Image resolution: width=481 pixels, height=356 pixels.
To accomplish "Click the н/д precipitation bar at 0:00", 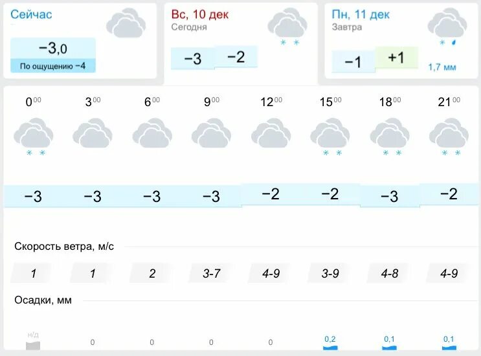I will (33, 346).
